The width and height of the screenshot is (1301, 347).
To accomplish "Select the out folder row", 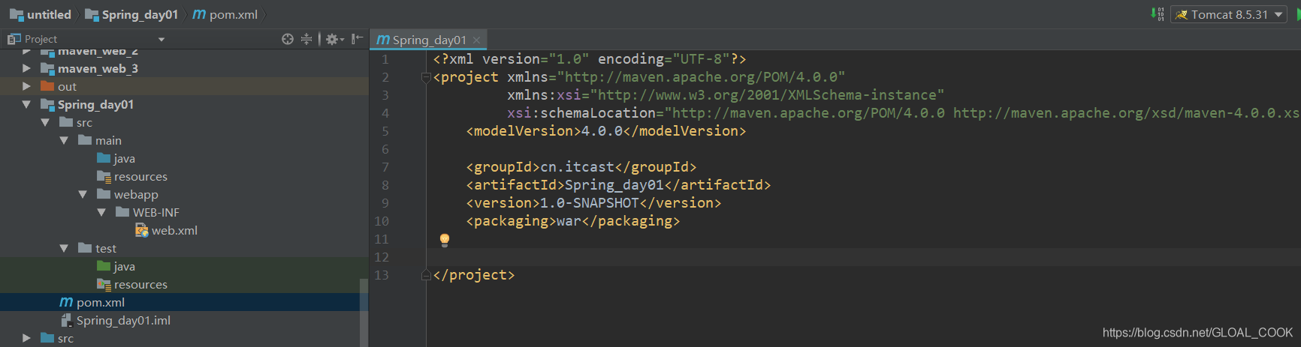I will tap(184, 86).
